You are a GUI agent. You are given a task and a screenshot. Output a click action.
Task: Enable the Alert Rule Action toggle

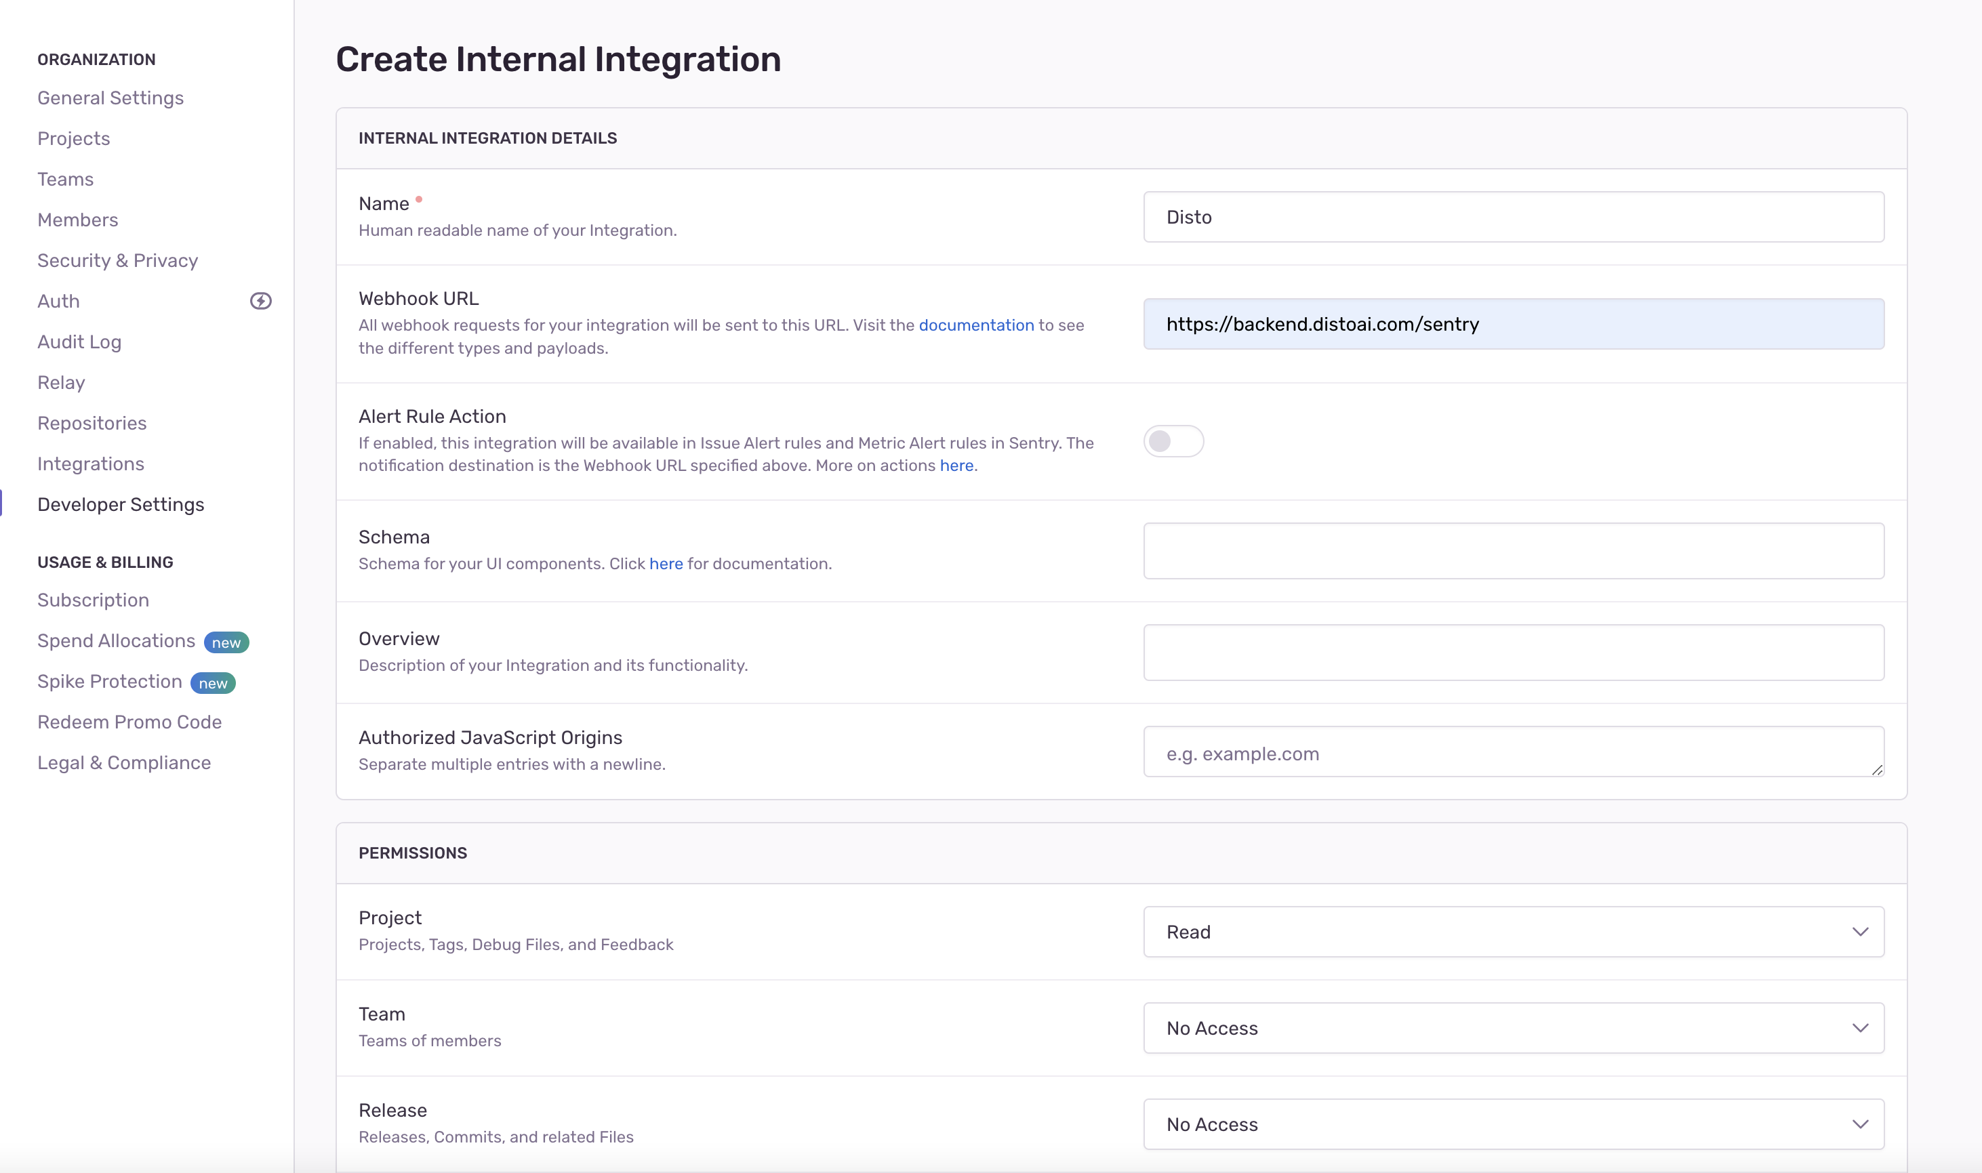1173,441
